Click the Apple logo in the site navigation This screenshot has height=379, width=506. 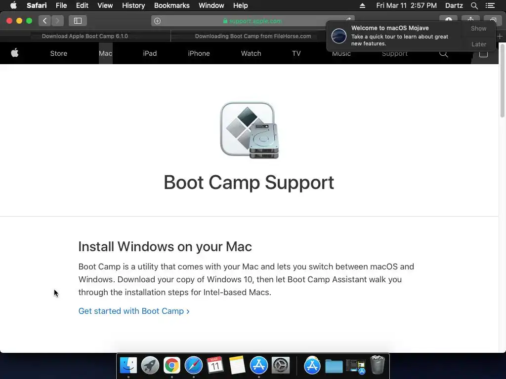coord(15,53)
